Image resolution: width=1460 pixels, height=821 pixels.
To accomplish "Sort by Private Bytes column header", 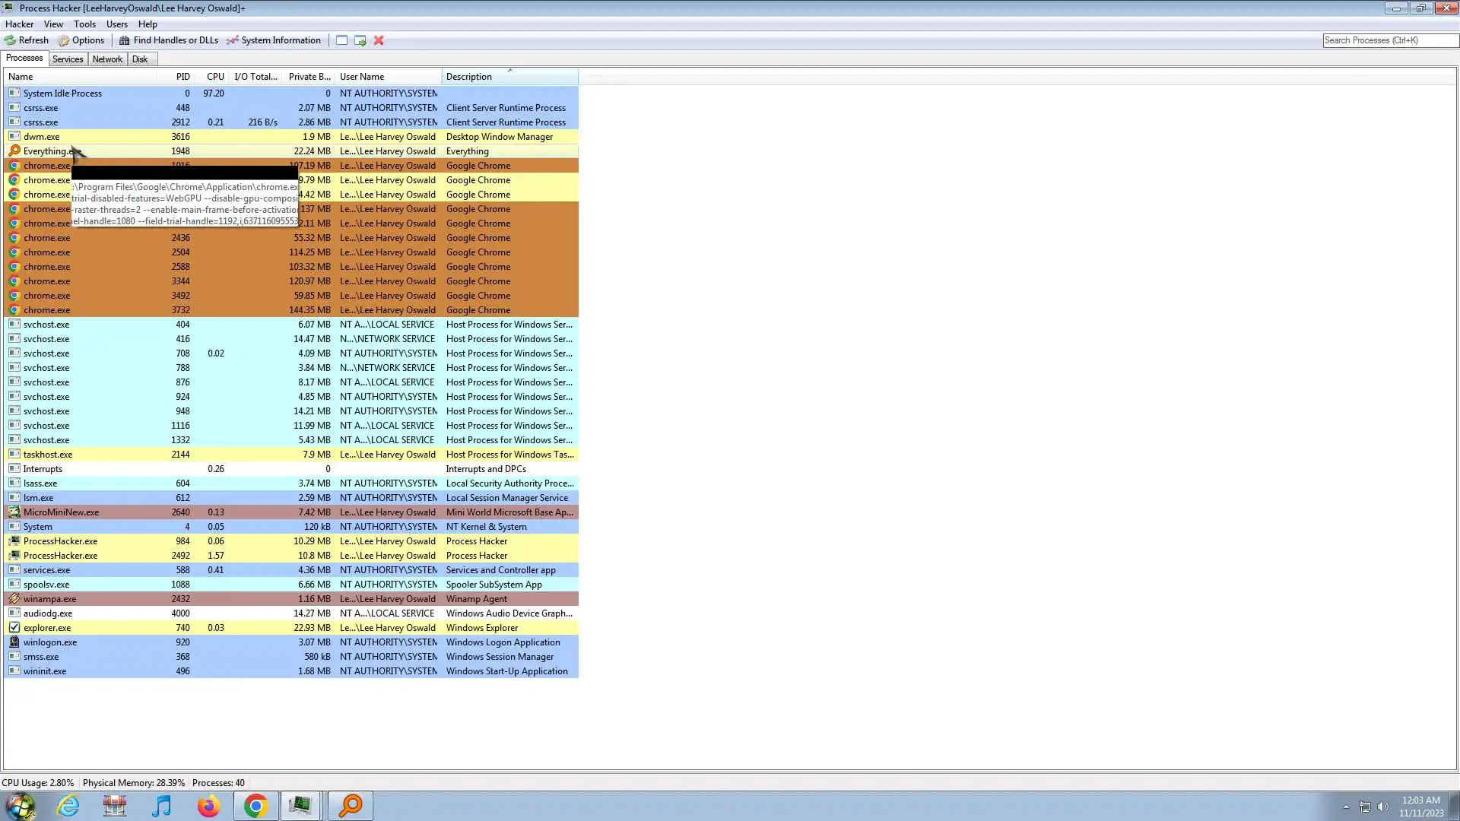I will [309, 77].
